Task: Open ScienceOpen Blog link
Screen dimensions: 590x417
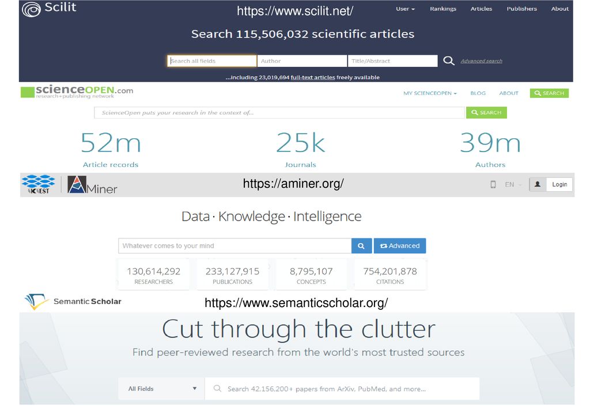Action: 478,93
